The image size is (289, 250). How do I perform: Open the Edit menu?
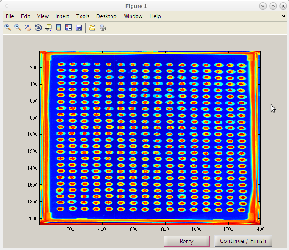tap(25, 16)
